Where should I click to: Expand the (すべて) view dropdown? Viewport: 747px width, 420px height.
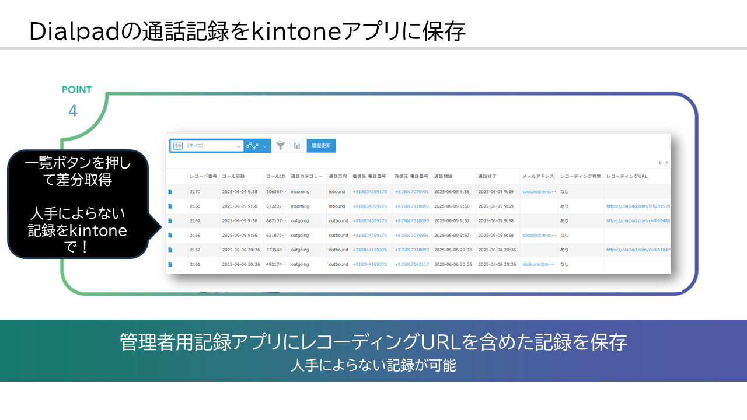point(239,146)
